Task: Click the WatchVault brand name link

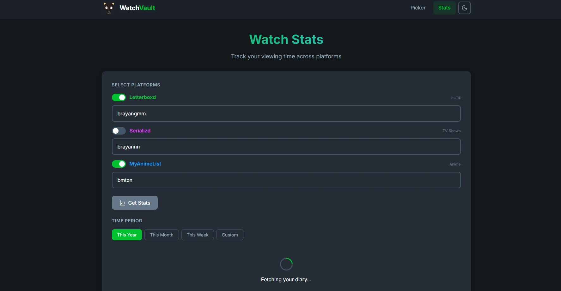Action: point(137,8)
